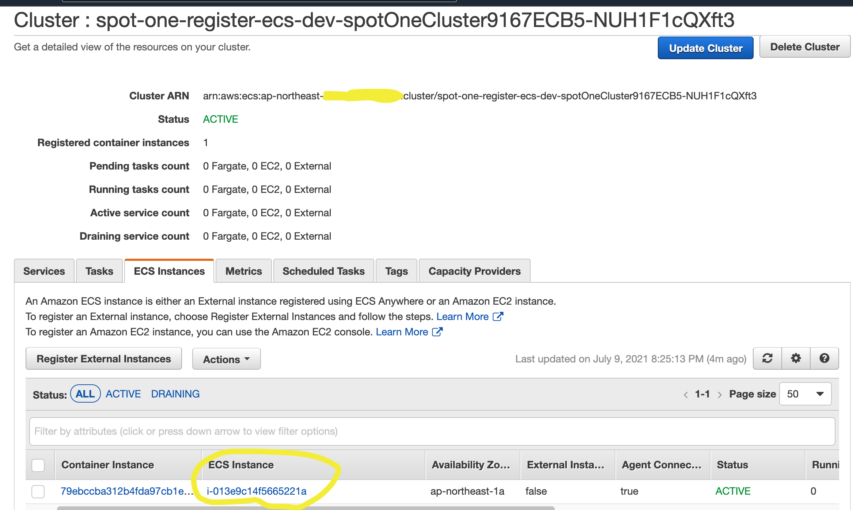Viewport: 853px width, 510px height.
Task: Open table settings gear icon
Action: click(796, 358)
